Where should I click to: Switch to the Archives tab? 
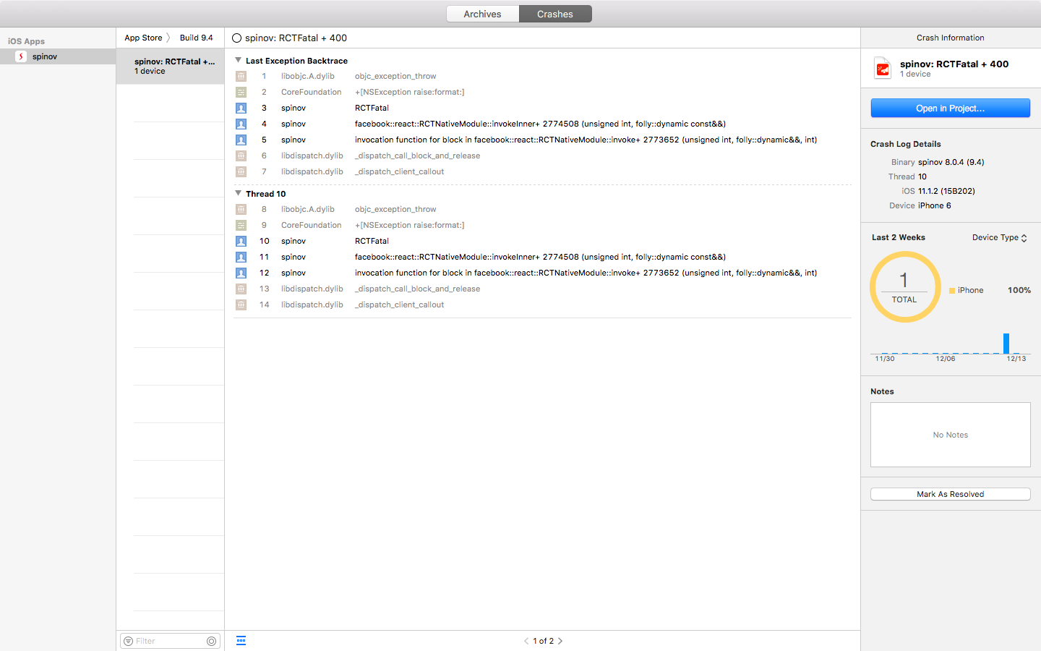click(482, 14)
